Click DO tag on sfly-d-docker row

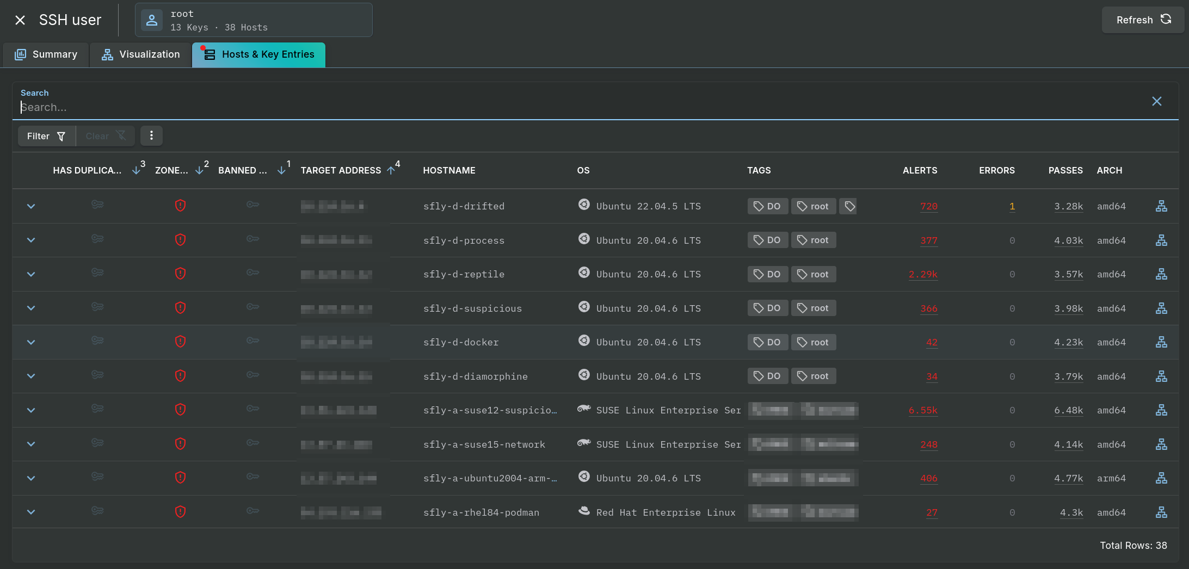click(767, 342)
